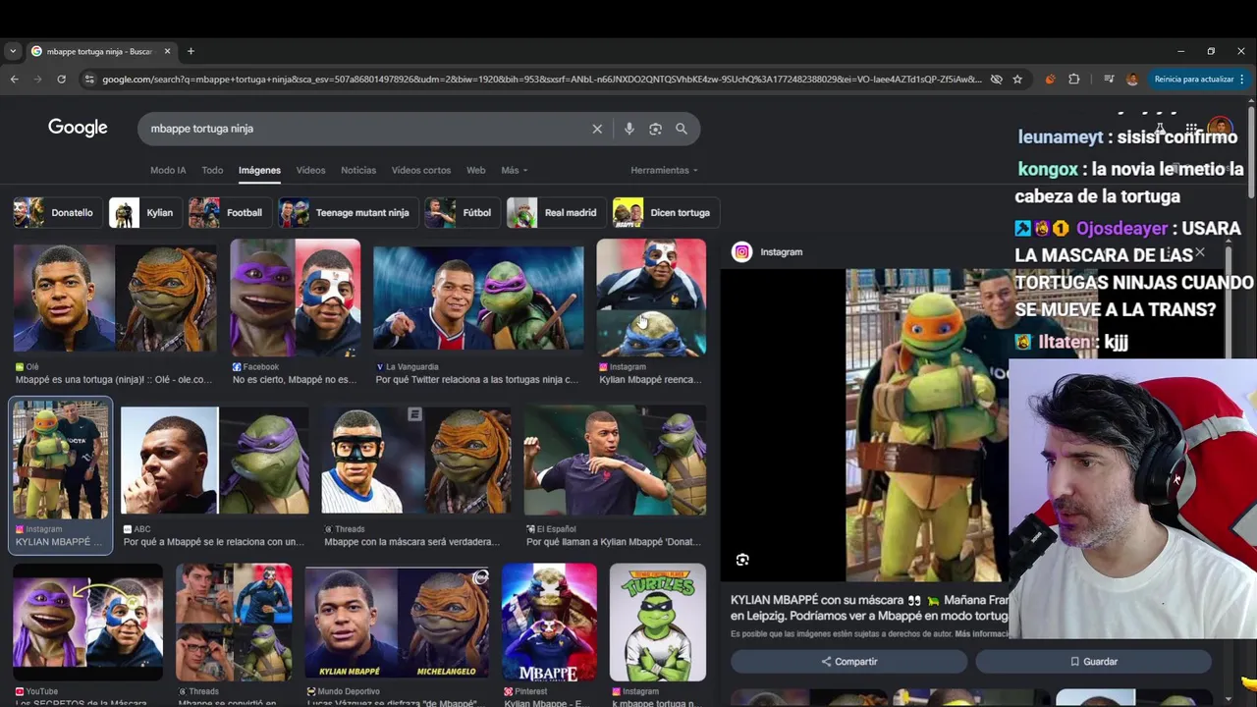Submit search with the magnifier icon

coord(682,129)
